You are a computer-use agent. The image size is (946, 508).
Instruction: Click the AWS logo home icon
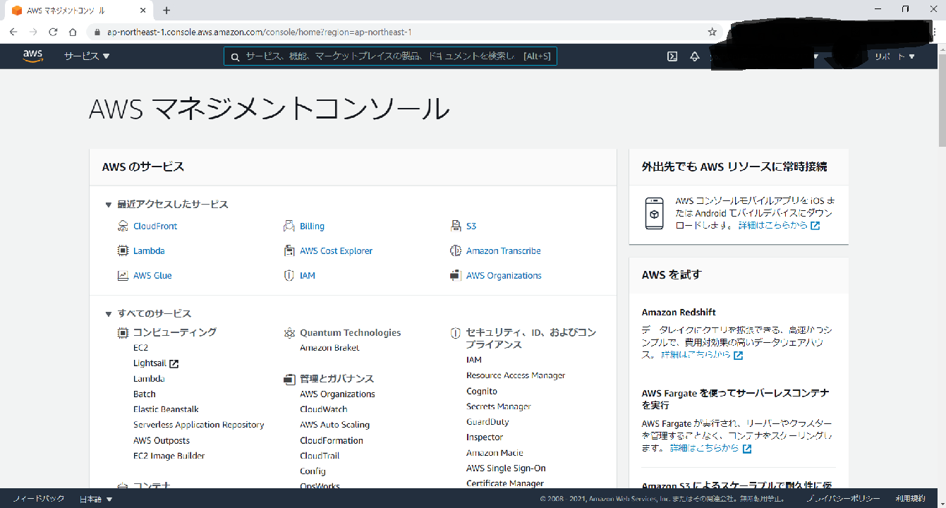click(x=33, y=56)
